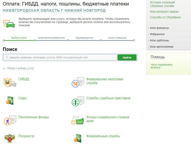The height and width of the screenshot is (144, 191).
Task: Click the Росреестр eagle emblem icon
Action: pos(10,138)
